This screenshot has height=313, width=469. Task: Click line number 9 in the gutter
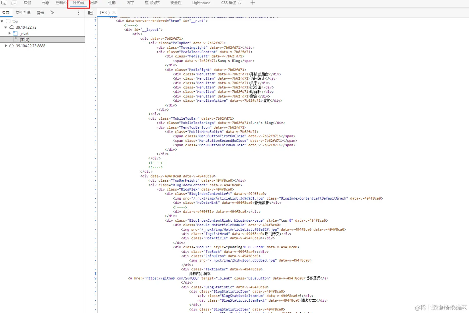point(95,278)
